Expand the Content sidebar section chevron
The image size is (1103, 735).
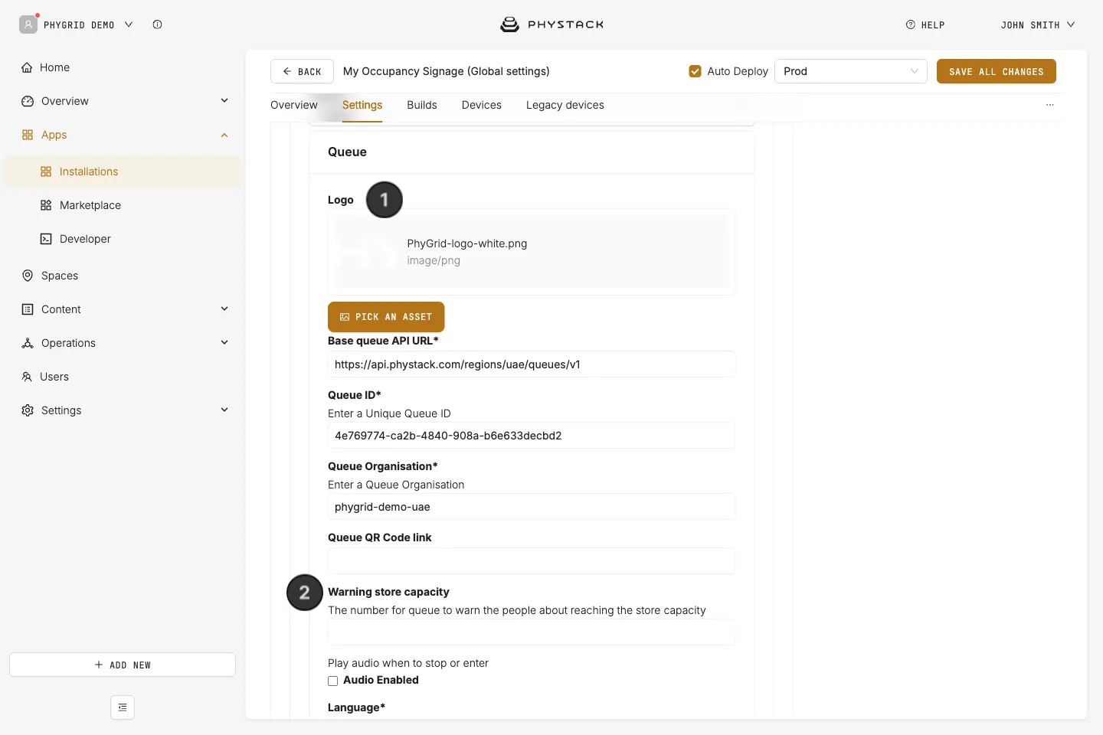coord(224,309)
